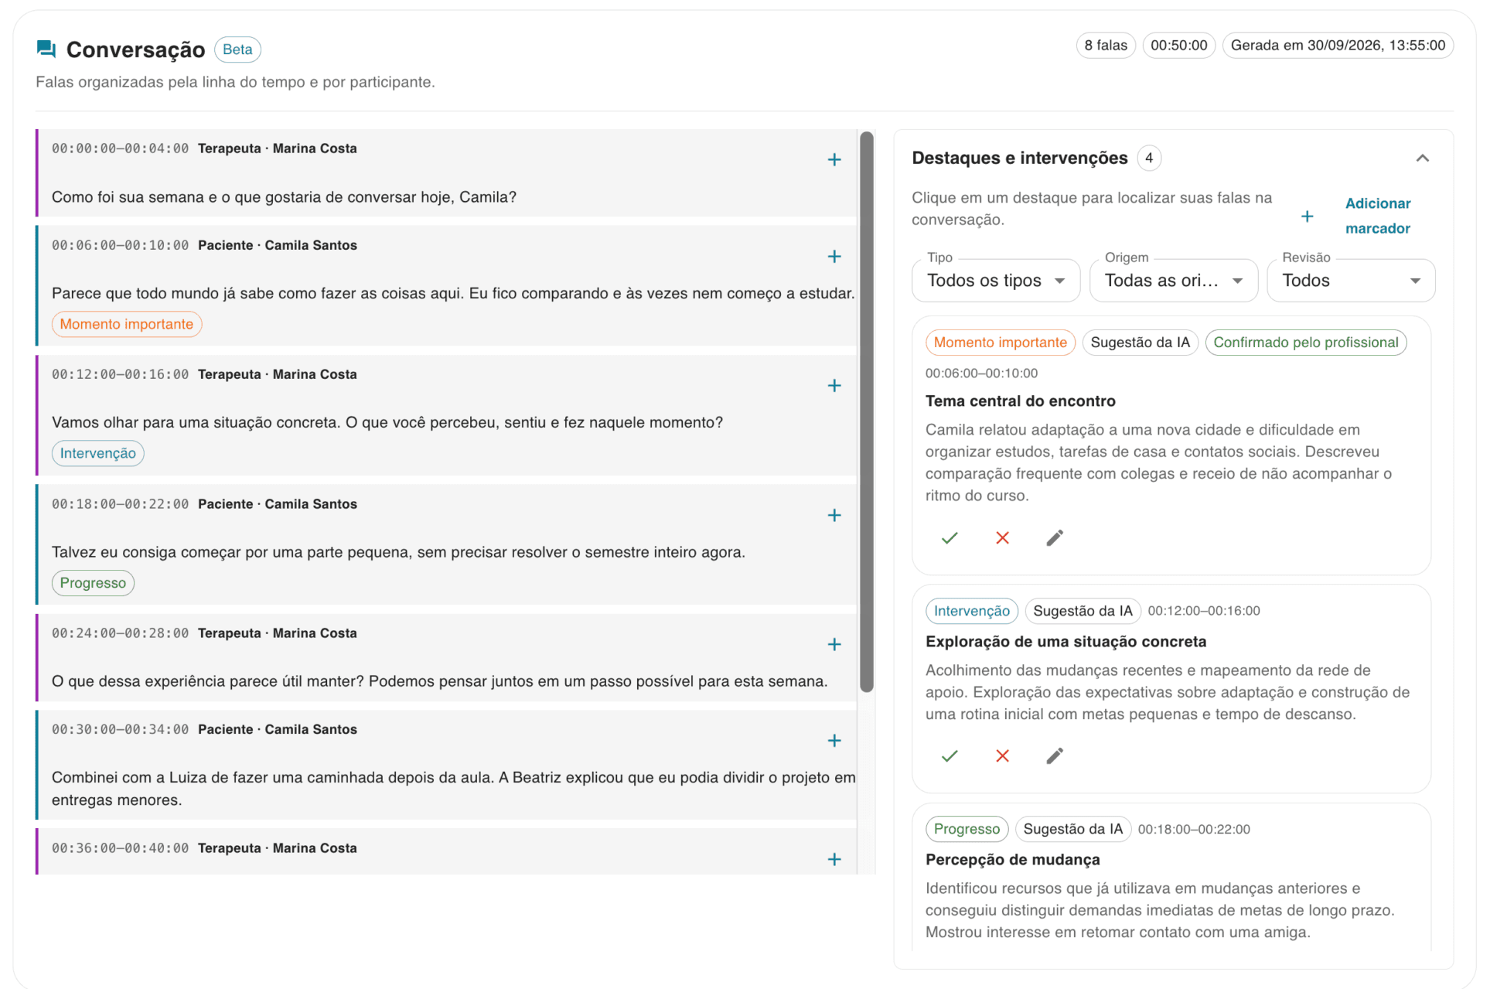Click the '8 falas' chip

[x=1105, y=46]
